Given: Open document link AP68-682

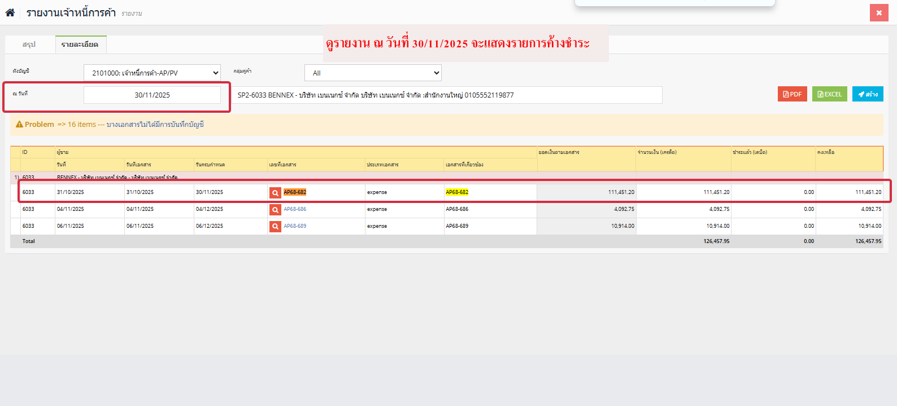Looking at the screenshot, I should click(x=295, y=192).
